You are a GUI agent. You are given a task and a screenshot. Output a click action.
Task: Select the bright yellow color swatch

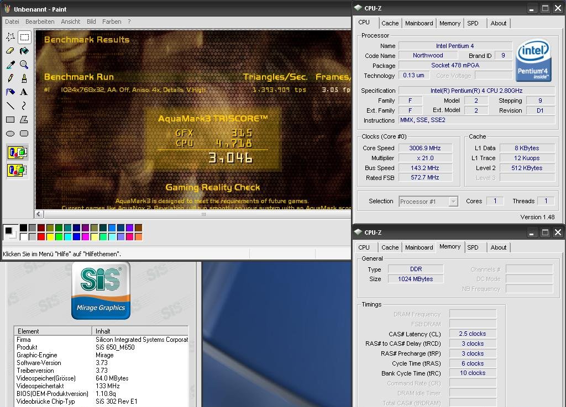(50, 236)
